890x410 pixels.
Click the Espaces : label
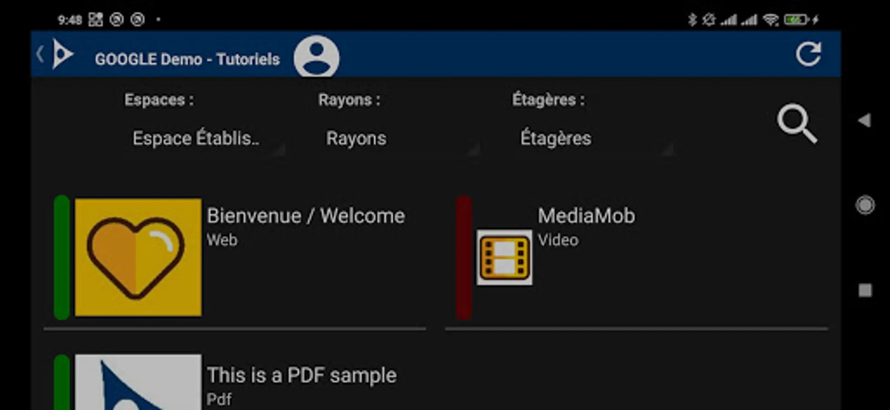(x=159, y=100)
